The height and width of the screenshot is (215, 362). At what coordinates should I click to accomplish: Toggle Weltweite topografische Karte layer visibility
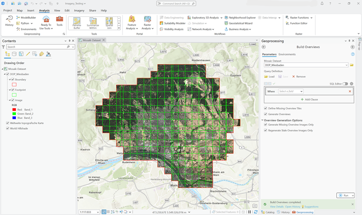click(x=8, y=123)
